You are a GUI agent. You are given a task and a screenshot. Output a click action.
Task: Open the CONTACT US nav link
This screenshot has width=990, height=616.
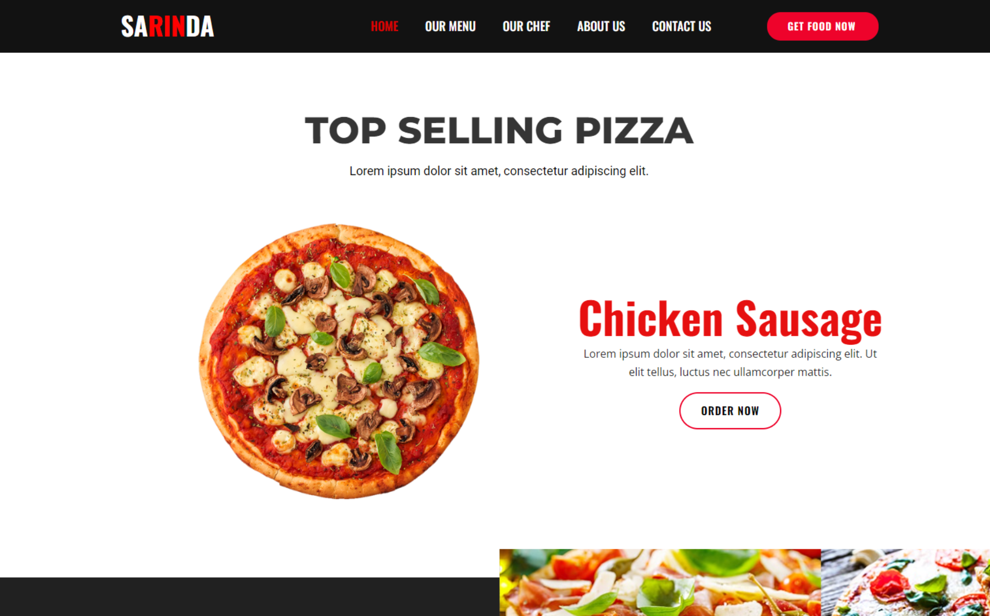pos(682,26)
